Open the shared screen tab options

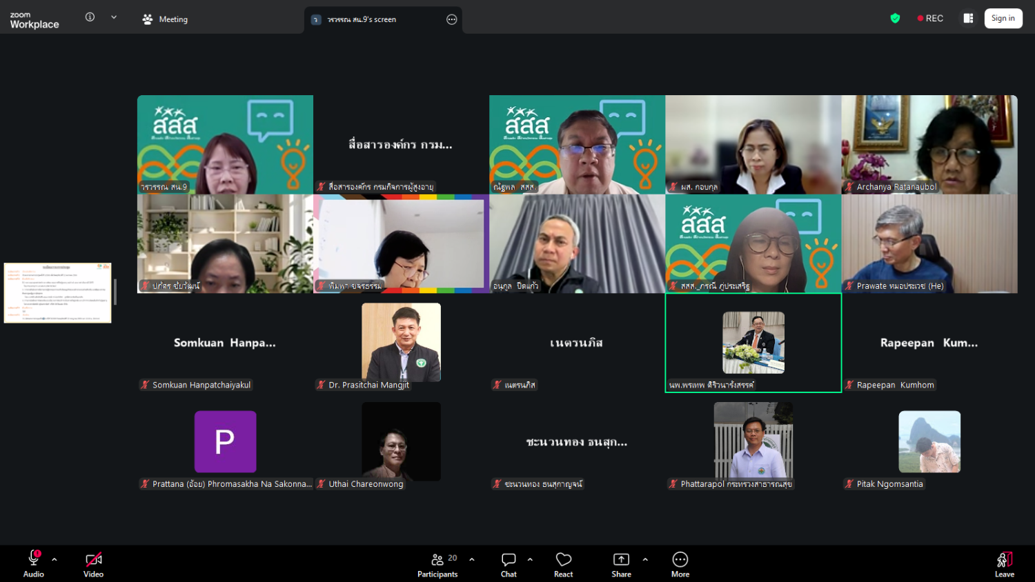tap(451, 19)
